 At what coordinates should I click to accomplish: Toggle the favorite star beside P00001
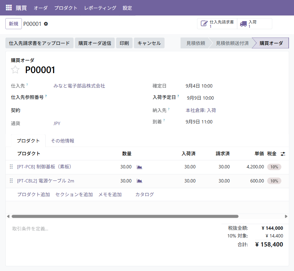coord(15,70)
